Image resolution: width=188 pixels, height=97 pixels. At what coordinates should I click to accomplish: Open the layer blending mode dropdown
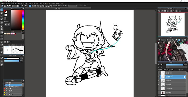point(177,67)
